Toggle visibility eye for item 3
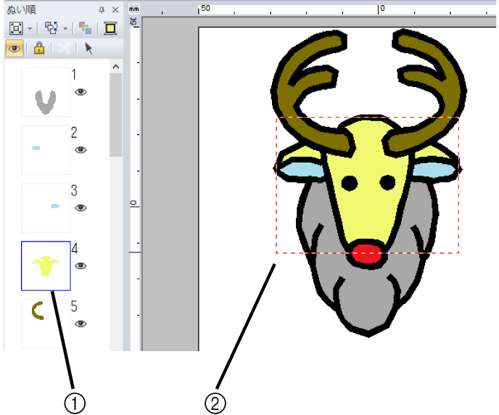Viewport: 499px width, 415px height. (x=81, y=207)
